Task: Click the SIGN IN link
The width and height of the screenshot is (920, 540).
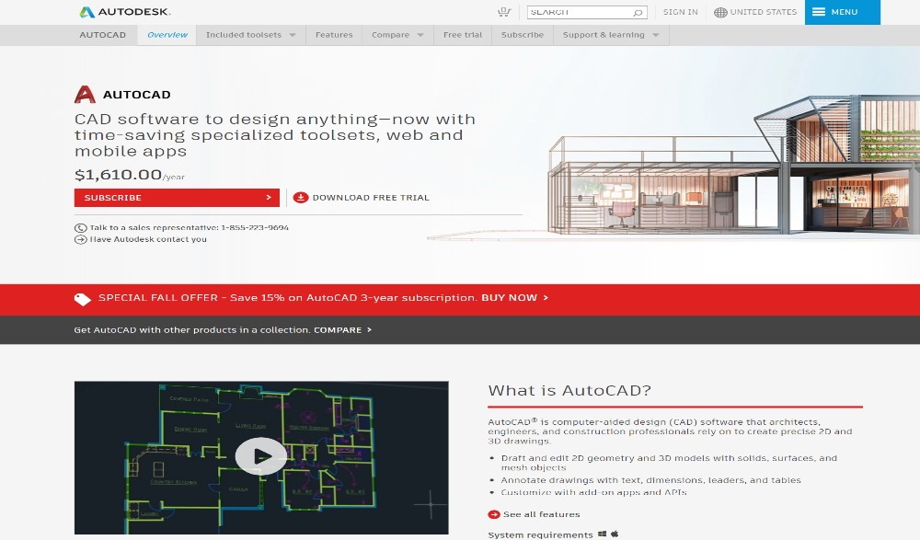Action: (x=681, y=12)
